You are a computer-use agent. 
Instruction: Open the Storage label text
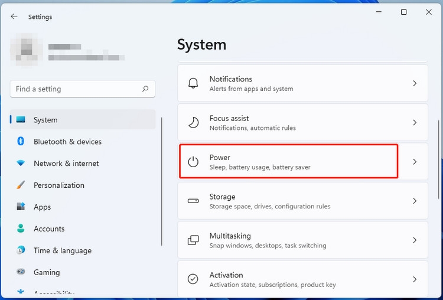pyautogui.click(x=222, y=197)
